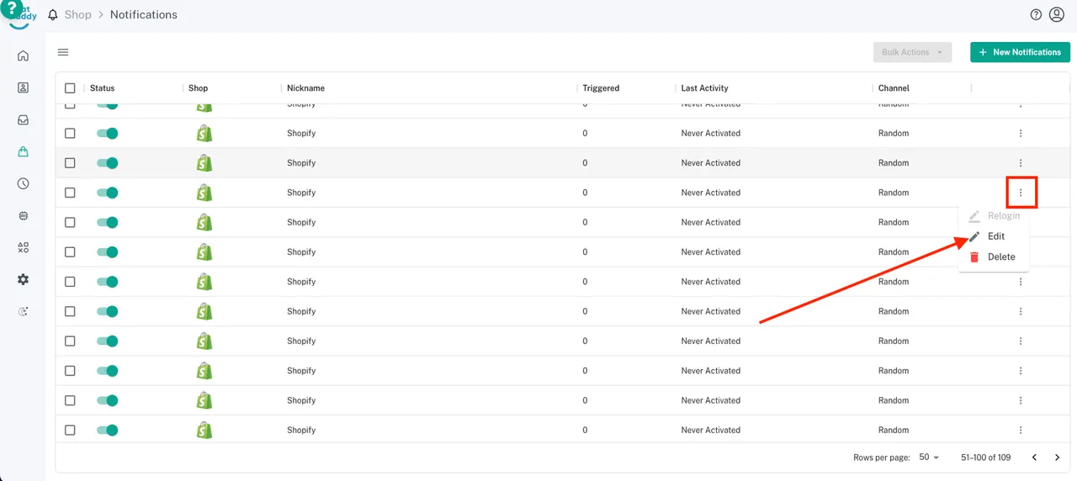Open the clock history sidebar icon
This screenshot has height=481, width=1077.
tap(23, 184)
